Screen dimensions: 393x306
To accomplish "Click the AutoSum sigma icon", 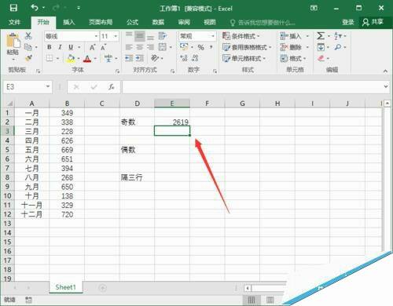I will pos(321,36).
